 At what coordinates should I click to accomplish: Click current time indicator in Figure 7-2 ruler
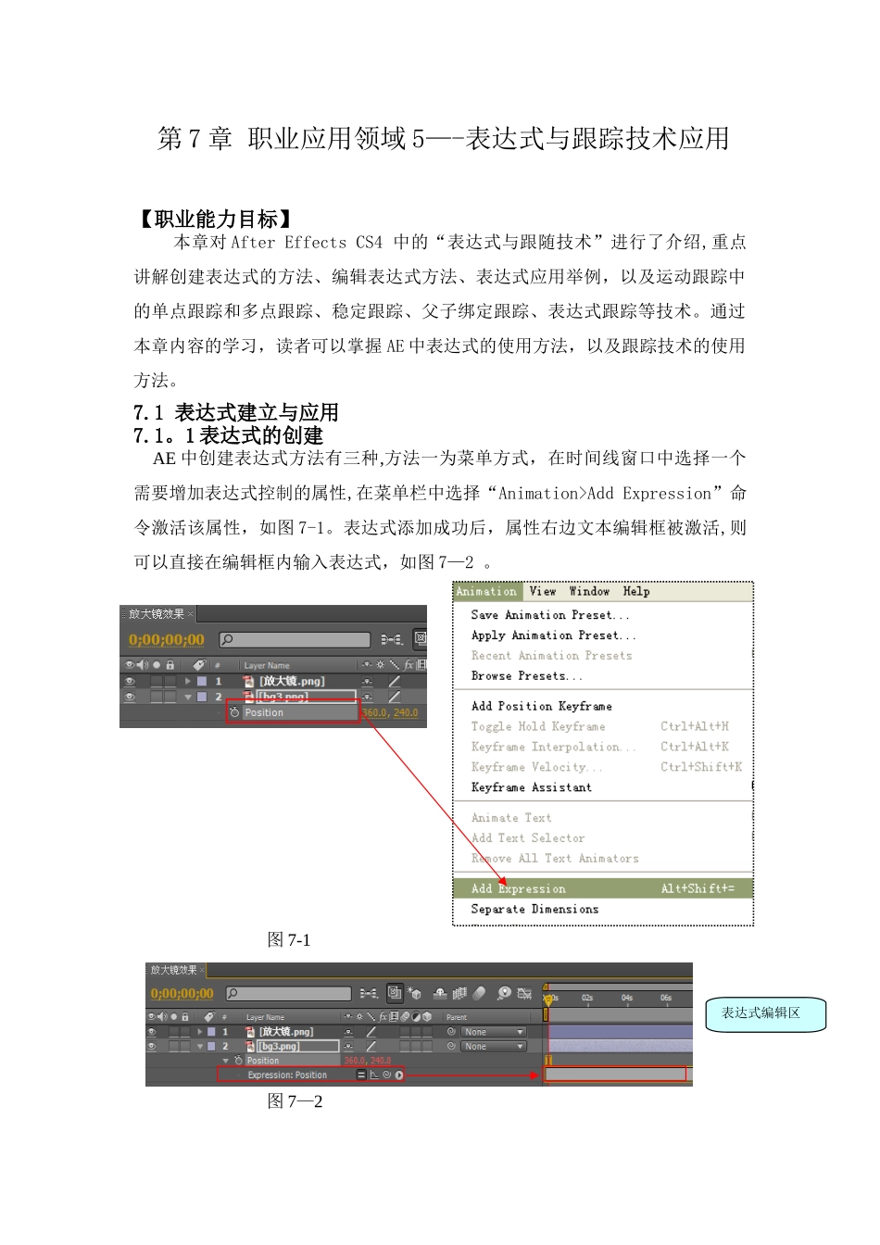point(548,1000)
